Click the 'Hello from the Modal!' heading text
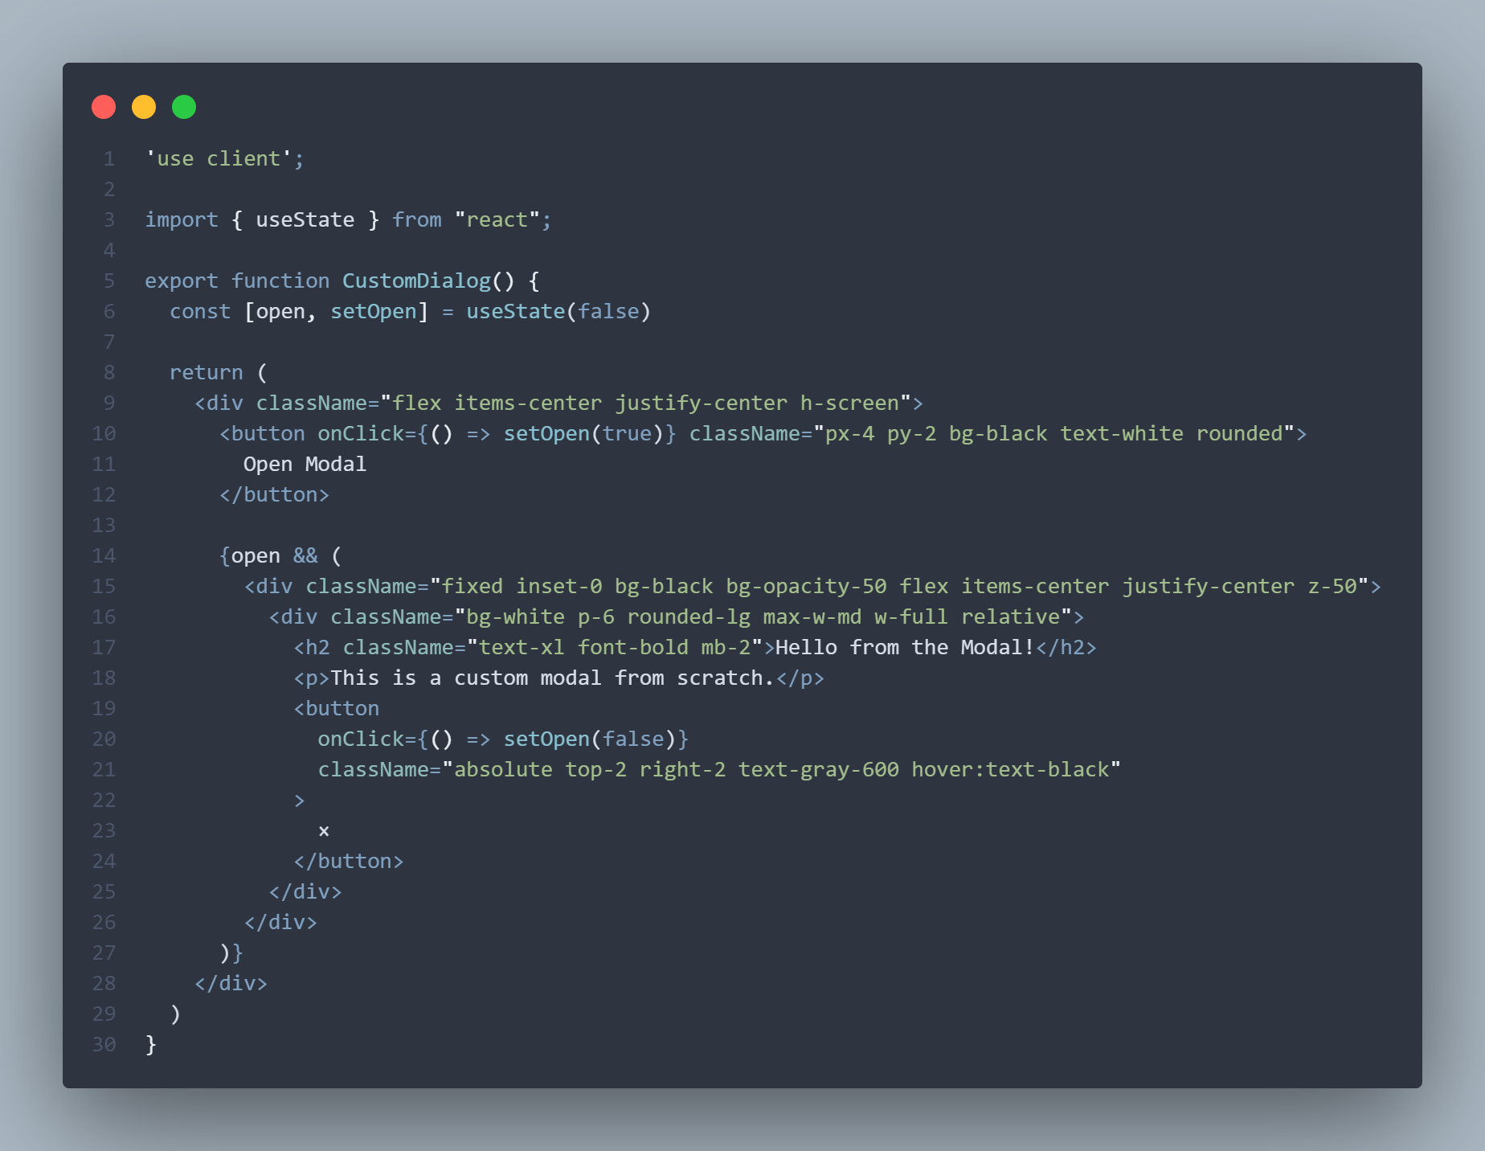 click(905, 648)
